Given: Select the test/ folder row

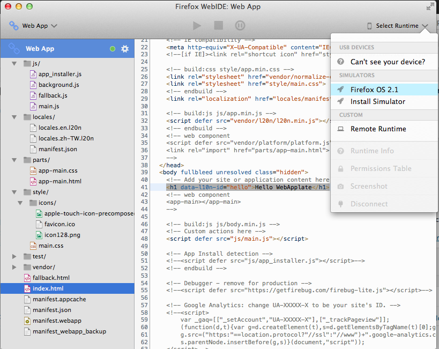Looking at the screenshot, I should tap(67, 256).
